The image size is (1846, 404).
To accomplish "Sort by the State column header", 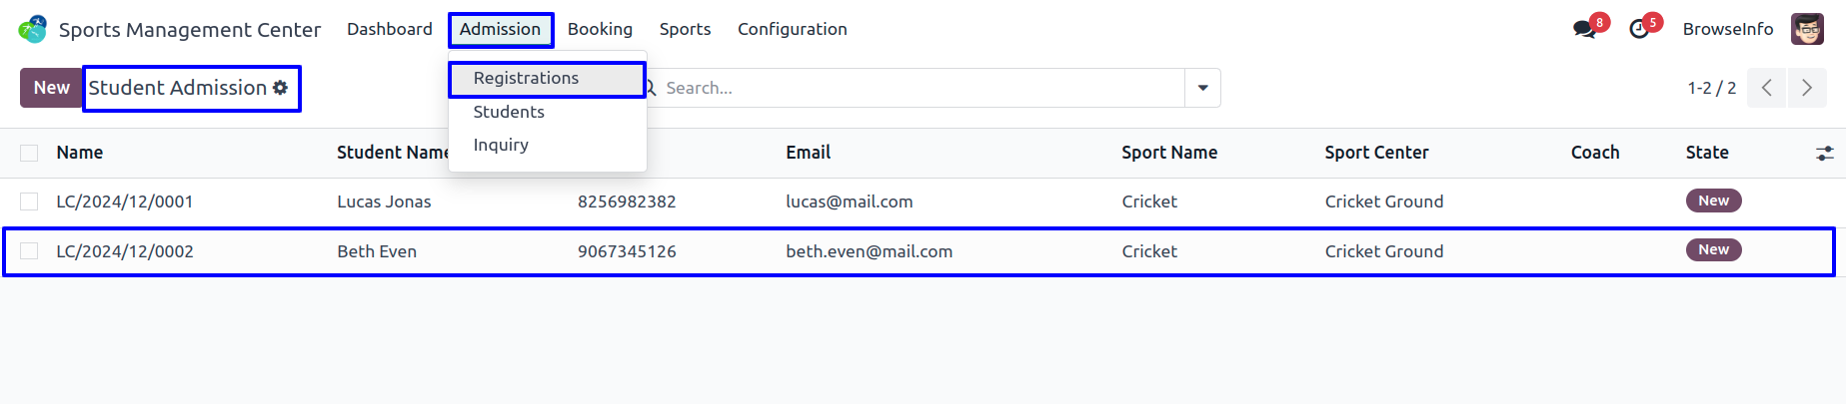I will (1706, 153).
